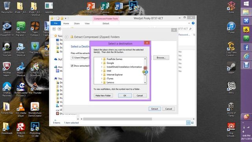Open the redsn0w desktop icon
Viewport: 252px width, 142px height.
(x=49, y=7)
